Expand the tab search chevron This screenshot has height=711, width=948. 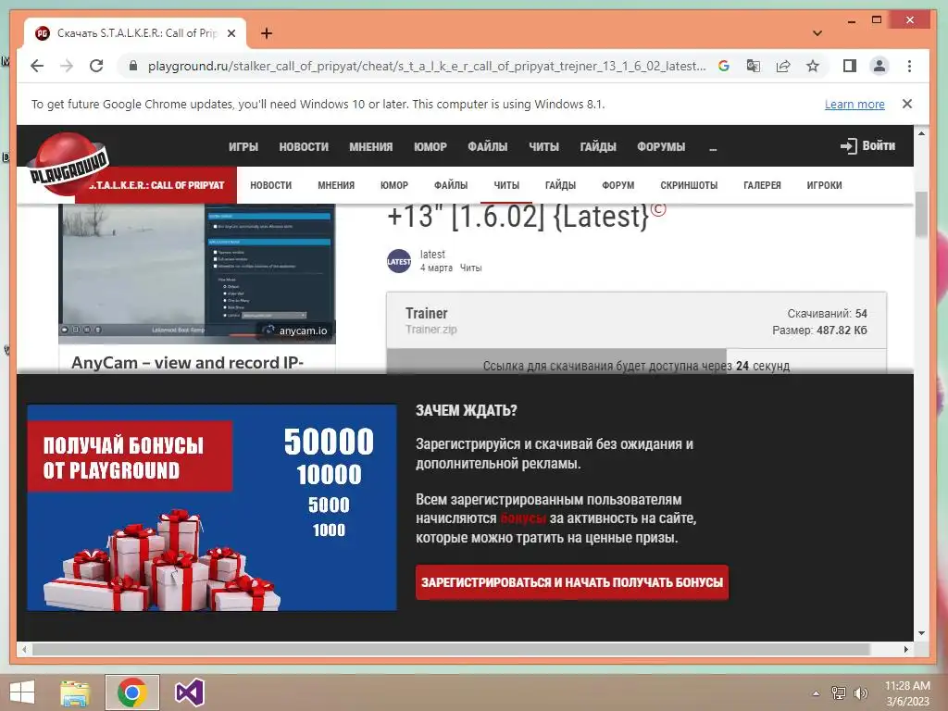click(x=817, y=33)
